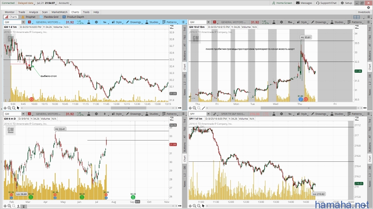This screenshot has width=373, height=209.
Task: Open the Flexible Grid sub-tab
Action: 49,17
